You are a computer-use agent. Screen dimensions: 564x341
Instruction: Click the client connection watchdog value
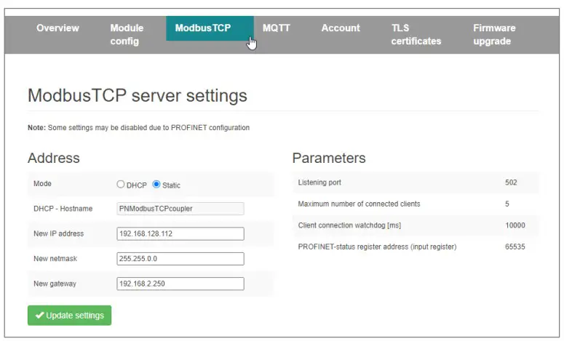point(515,225)
